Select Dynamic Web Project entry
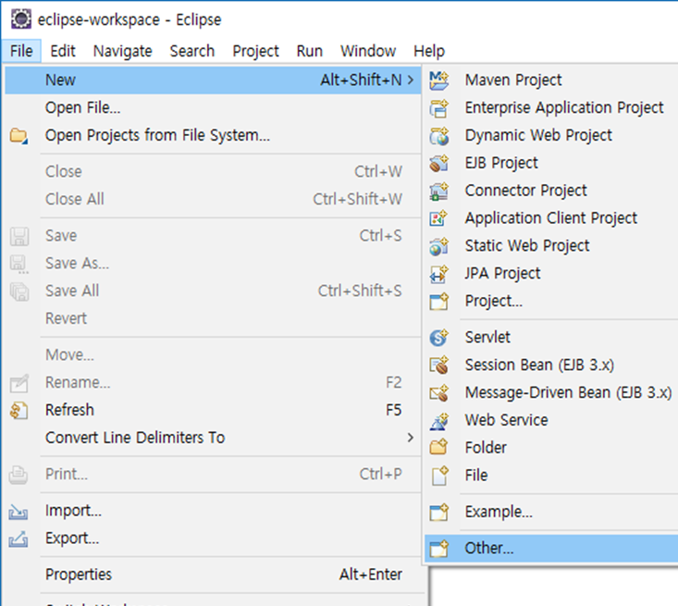Screen dimensions: 678x606 click(x=551, y=135)
